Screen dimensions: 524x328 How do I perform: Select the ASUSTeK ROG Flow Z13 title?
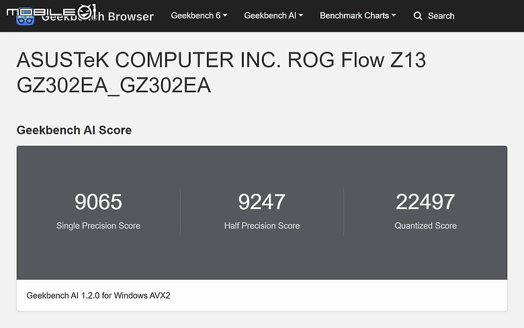(221, 73)
